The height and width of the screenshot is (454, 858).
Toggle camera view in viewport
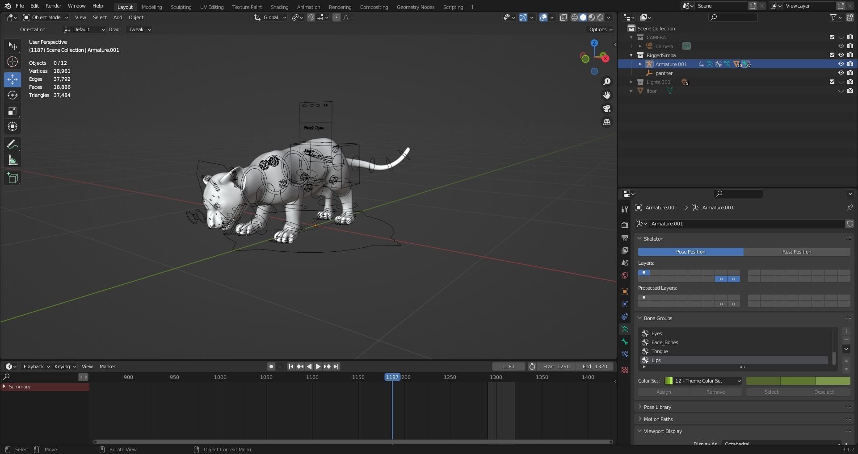(607, 108)
